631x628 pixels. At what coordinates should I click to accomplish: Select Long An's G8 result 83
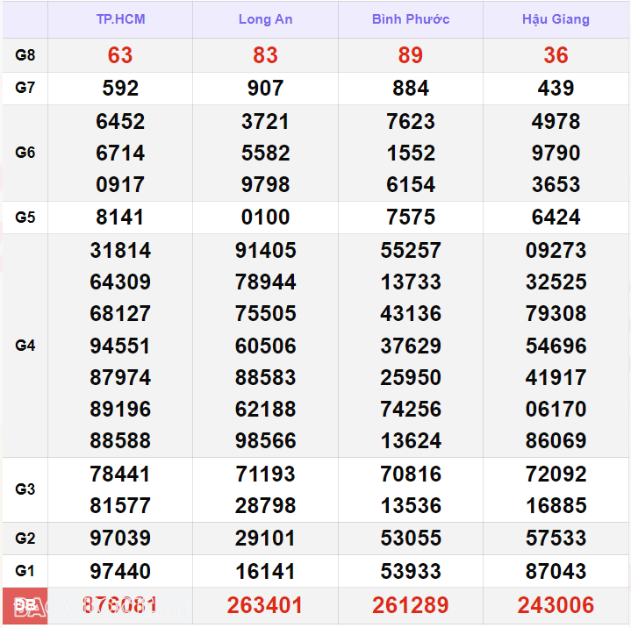(x=265, y=55)
